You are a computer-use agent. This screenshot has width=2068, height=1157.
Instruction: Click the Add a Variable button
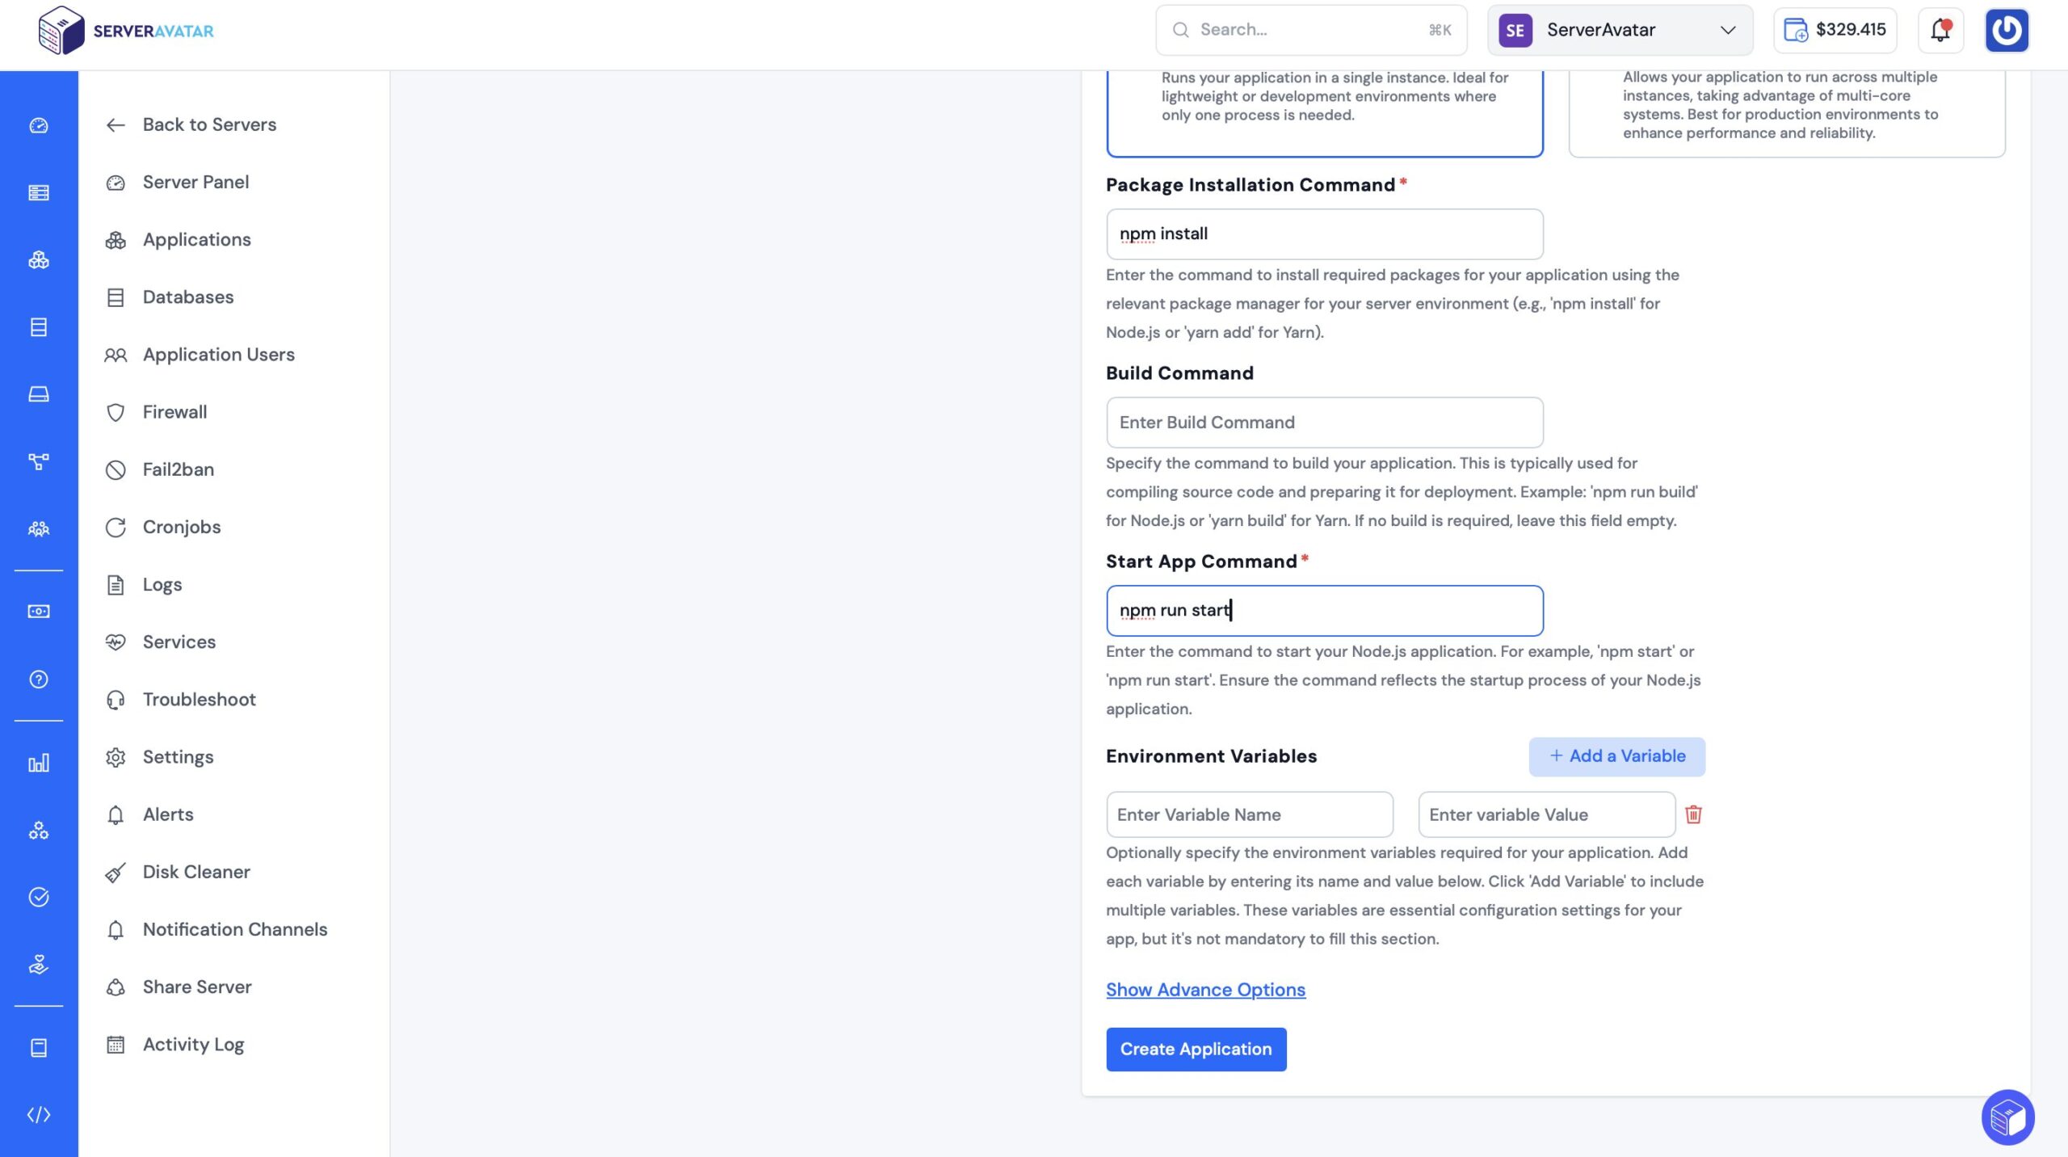point(1617,756)
